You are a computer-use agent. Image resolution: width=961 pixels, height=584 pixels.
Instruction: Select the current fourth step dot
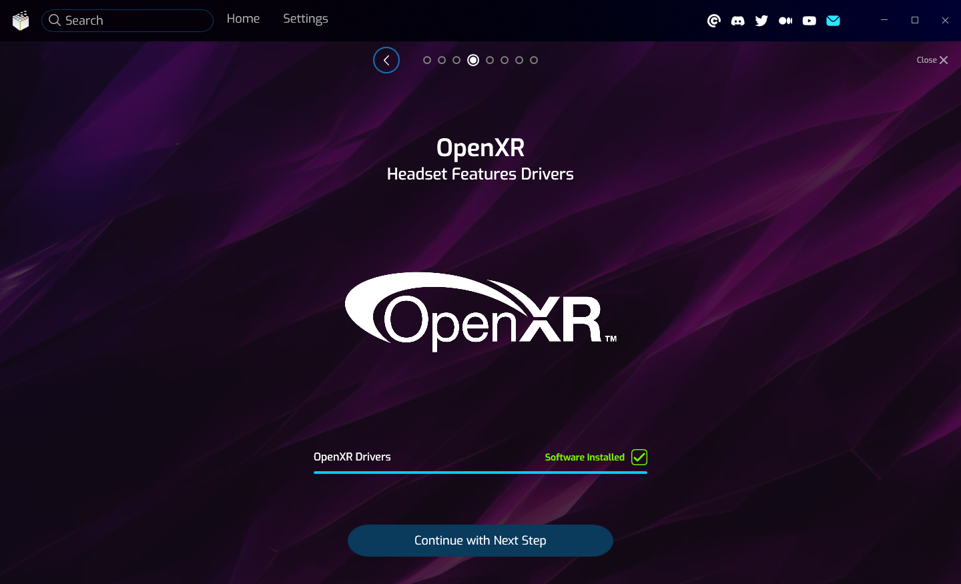click(473, 60)
